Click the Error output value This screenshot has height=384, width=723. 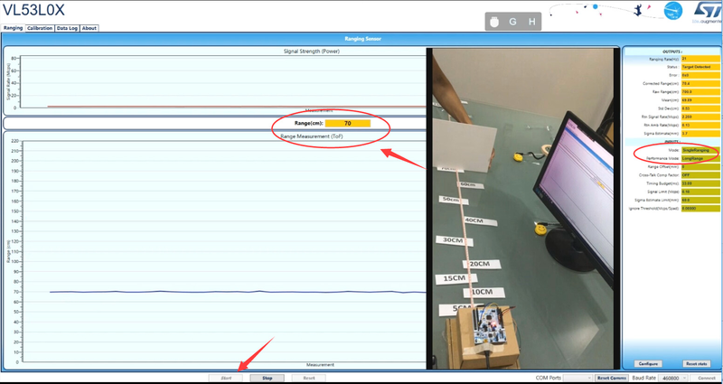click(x=700, y=75)
